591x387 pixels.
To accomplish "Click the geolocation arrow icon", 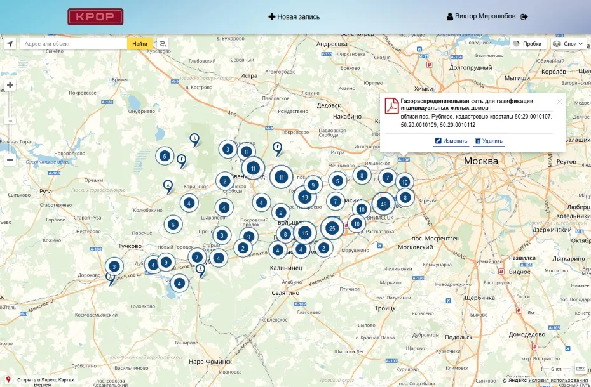I will 10,44.
